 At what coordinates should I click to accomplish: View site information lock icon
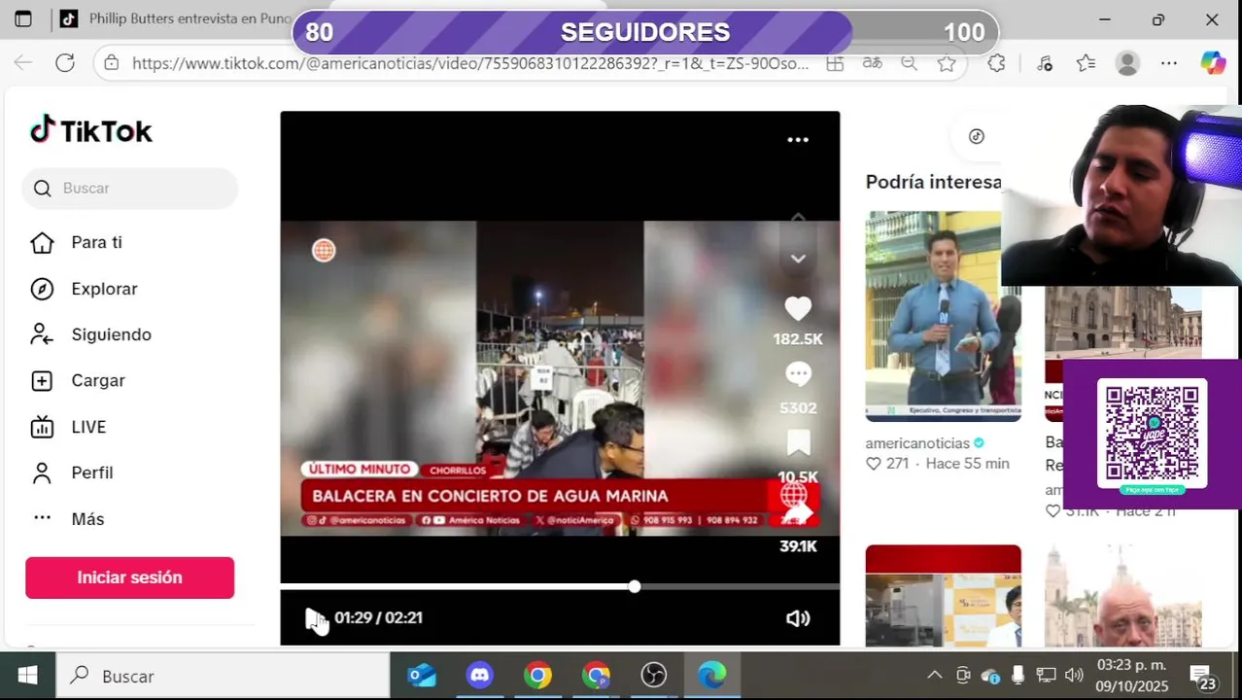point(112,63)
